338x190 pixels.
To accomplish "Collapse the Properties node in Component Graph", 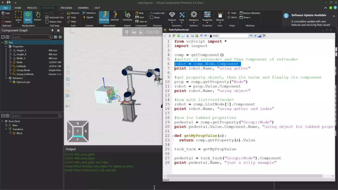I will click(6, 46).
